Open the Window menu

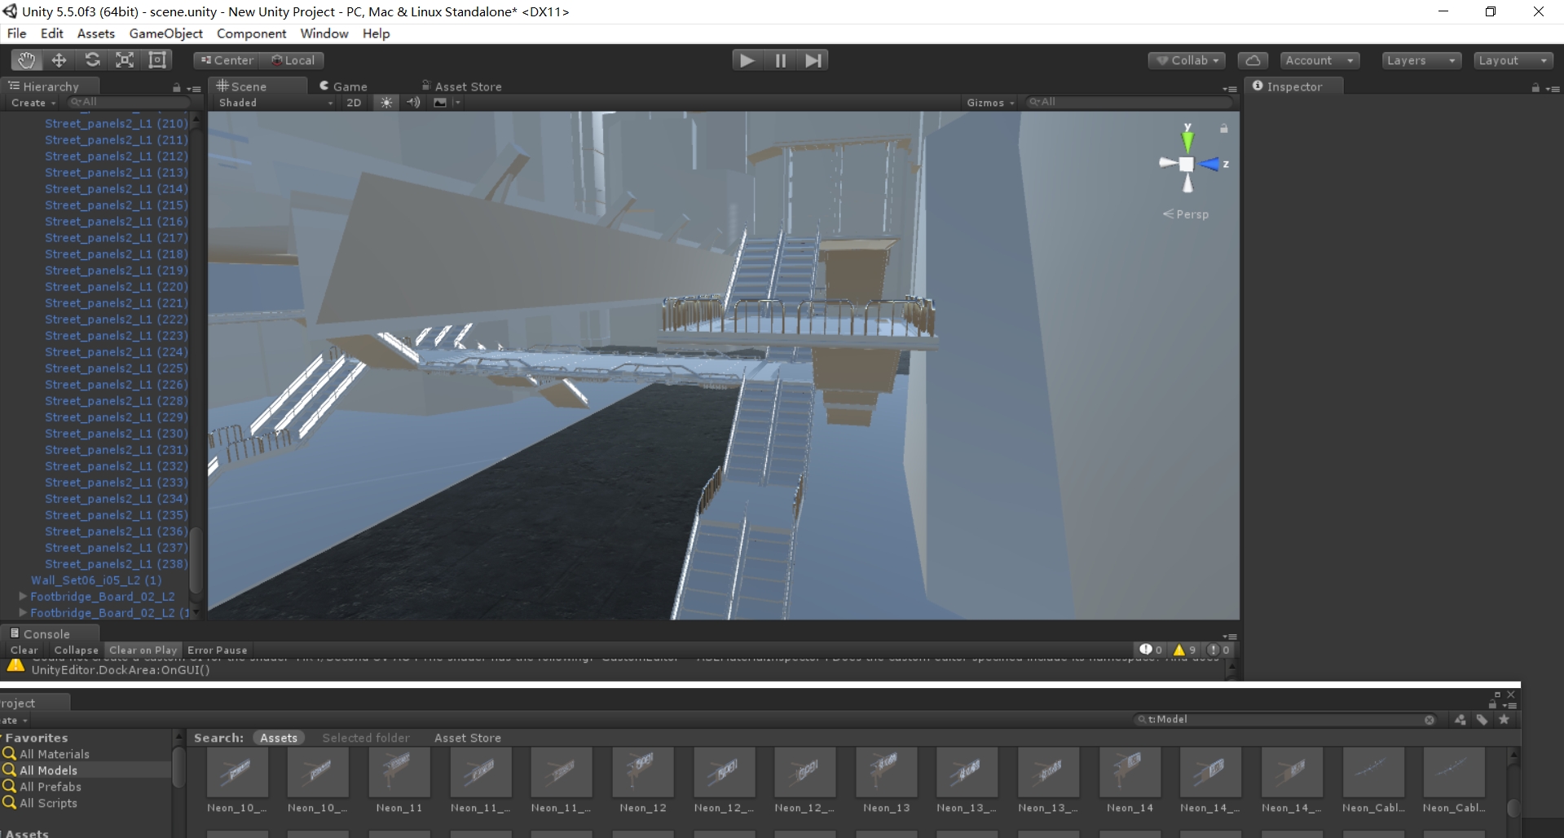[x=324, y=33]
